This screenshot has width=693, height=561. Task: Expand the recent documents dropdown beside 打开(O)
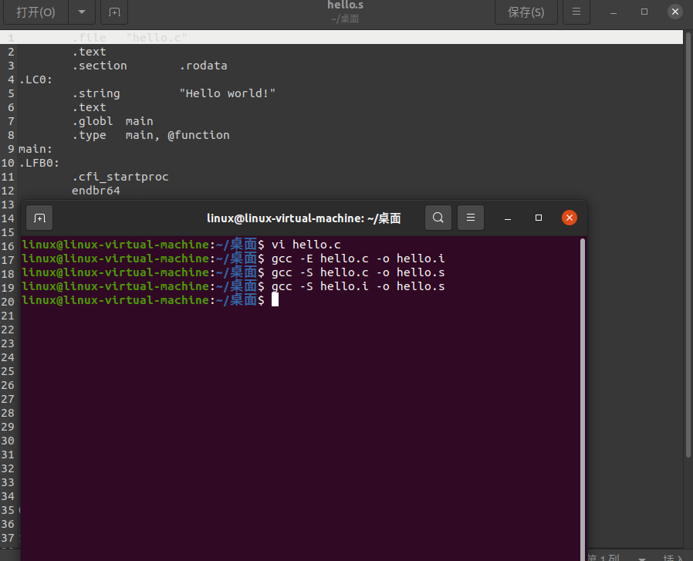81,12
